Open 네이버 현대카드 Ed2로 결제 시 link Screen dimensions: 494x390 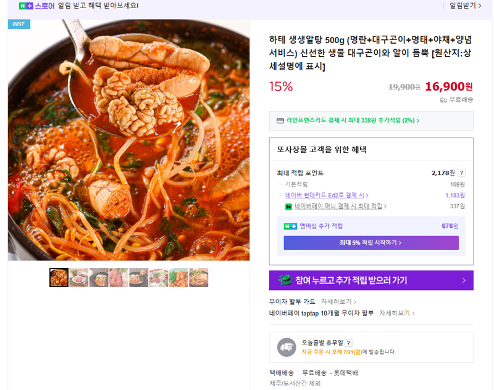(x=327, y=195)
